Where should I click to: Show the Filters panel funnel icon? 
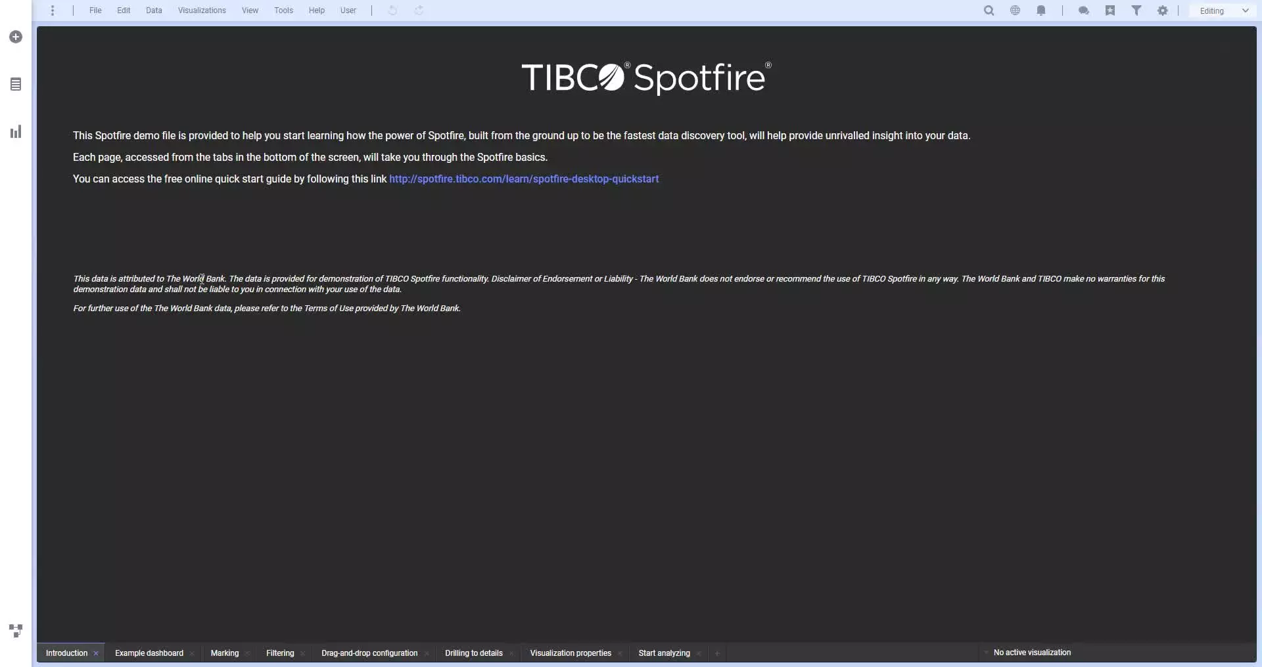click(x=1136, y=11)
